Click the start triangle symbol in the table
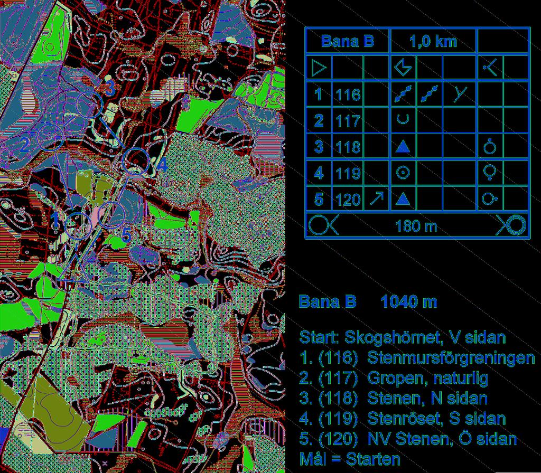This screenshot has height=473, width=541. (319, 68)
